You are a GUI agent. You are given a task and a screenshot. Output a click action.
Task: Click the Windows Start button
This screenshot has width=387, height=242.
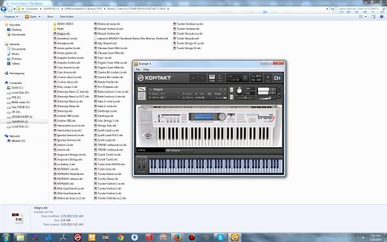(x=6, y=237)
